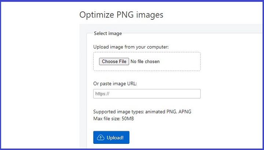Click the cloud upload icon
The width and height of the screenshot is (264, 150).
coord(101,138)
